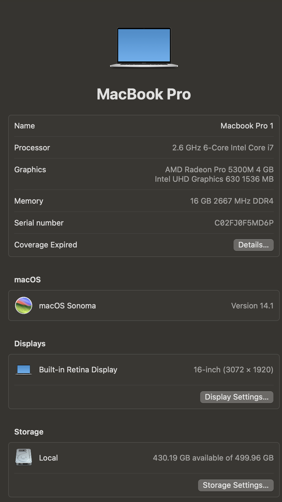Click the Built-in Retina Display label
The height and width of the screenshot is (502, 282).
pos(78,370)
